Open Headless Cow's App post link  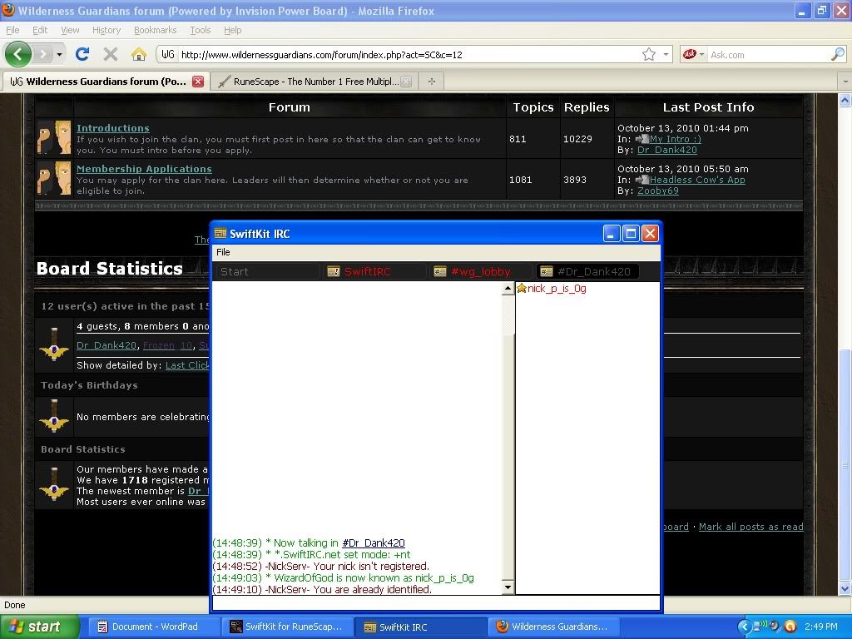[697, 180]
